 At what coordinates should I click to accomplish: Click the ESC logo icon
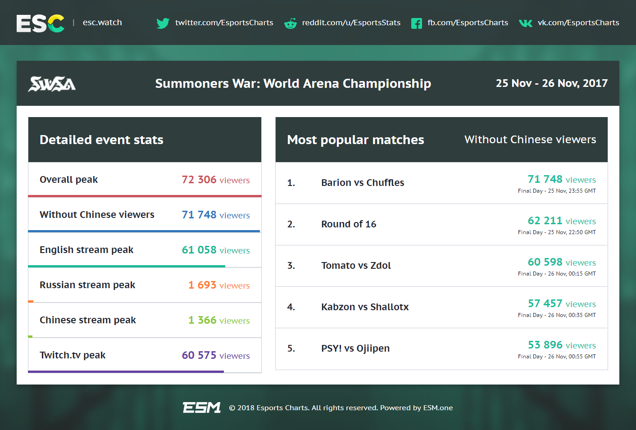(40, 23)
